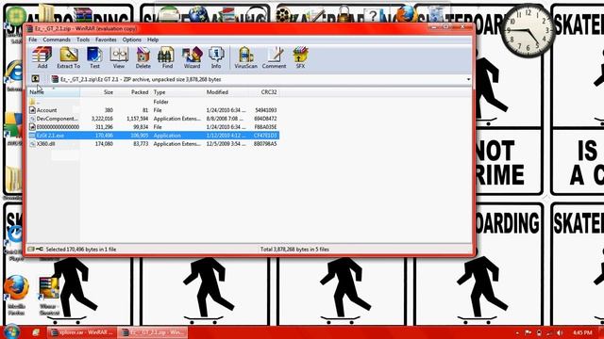The height and width of the screenshot is (339, 604).
Task: Open the Favorites menu
Action: point(106,40)
